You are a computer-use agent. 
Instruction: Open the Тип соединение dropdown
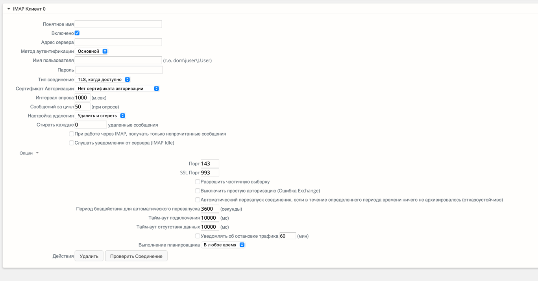coord(103,79)
